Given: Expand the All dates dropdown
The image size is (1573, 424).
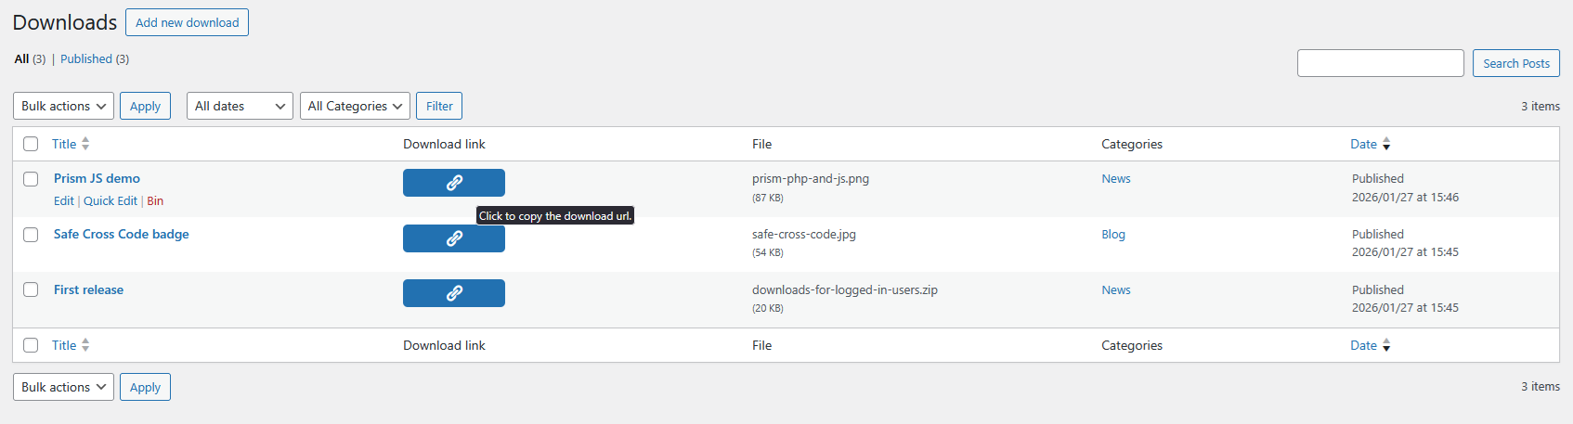Looking at the screenshot, I should (x=240, y=106).
